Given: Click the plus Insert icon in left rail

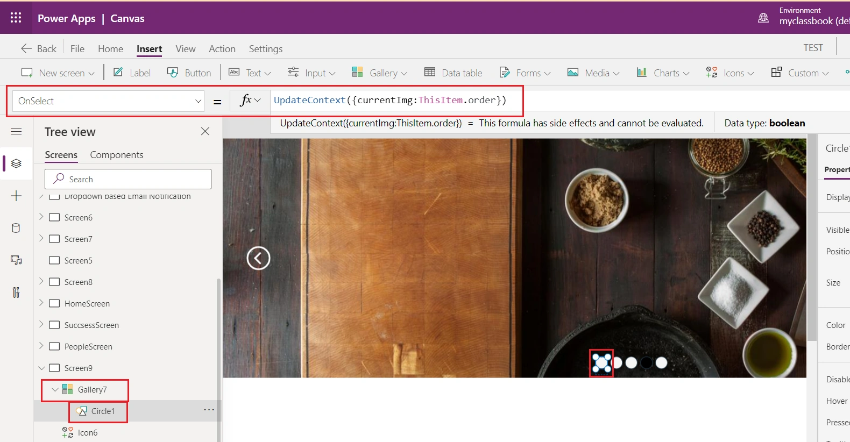Looking at the screenshot, I should (16, 196).
